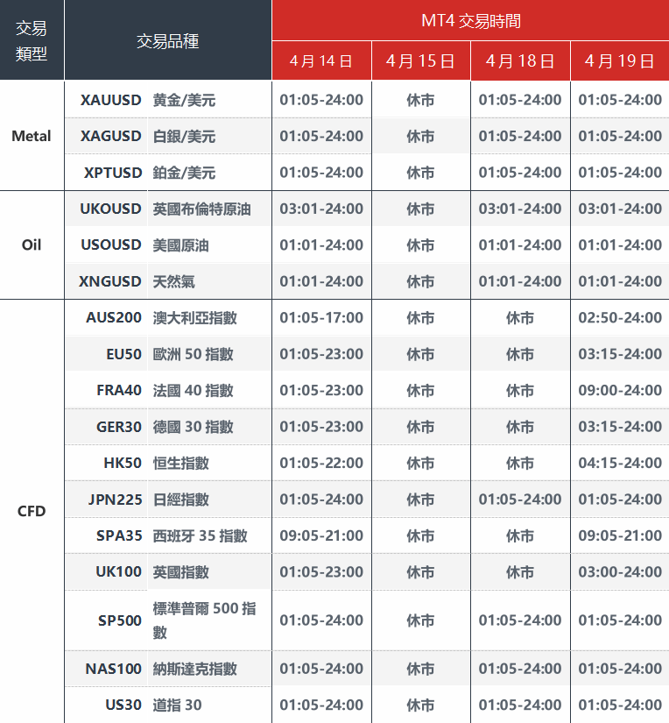
Task: Click the EU50 symbol
Action: pyautogui.click(x=124, y=354)
